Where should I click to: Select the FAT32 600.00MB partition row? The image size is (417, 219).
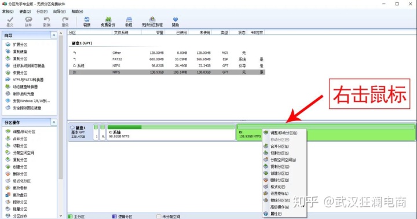pos(167,59)
